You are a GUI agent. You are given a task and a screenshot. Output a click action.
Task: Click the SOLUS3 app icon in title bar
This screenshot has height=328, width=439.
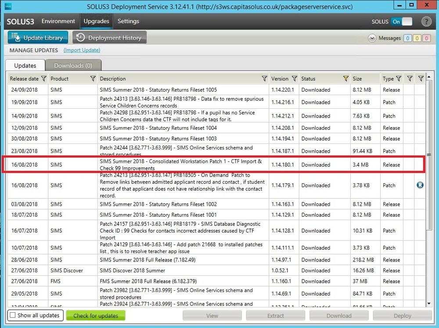pos(8,7)
